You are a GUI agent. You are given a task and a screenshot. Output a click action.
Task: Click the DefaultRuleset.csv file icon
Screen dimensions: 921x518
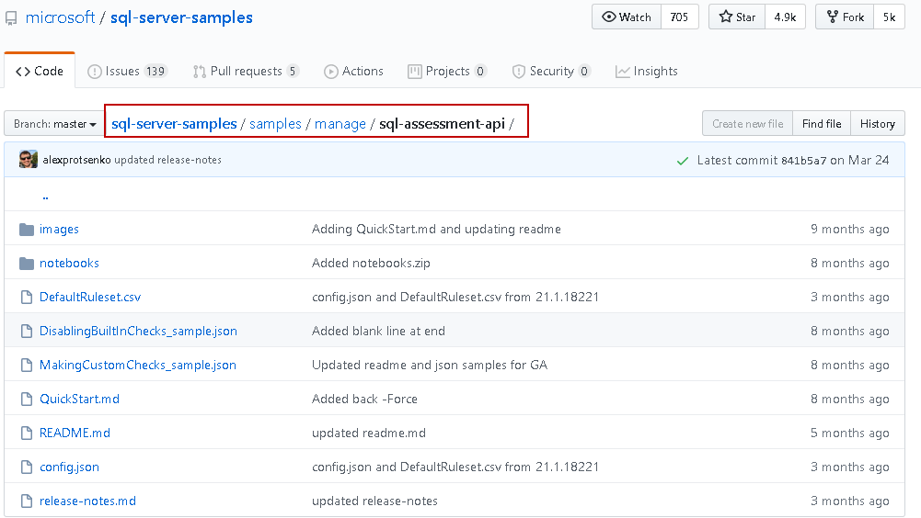point(26,297)
